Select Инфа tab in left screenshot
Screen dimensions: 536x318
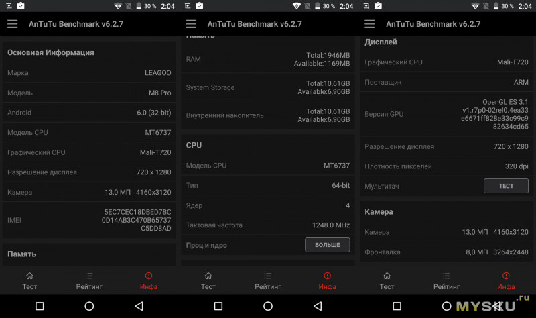(149, 281)
